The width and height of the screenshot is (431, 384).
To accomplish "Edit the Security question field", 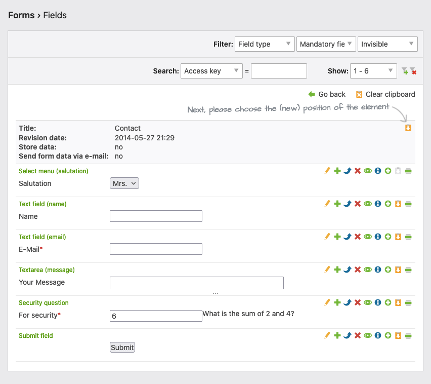I will click(327, 302).
